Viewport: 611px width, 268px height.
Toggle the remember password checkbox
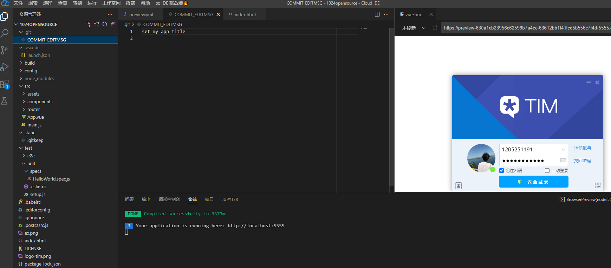tap(501, 170)
